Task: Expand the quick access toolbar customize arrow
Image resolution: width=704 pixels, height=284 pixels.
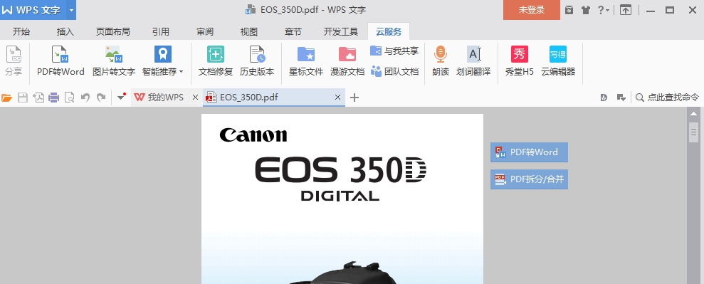Action: pyautogui.click(x=121, y=97)
